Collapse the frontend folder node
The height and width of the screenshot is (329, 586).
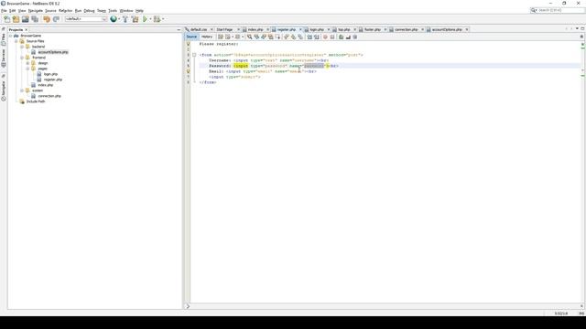pos(22,58)
